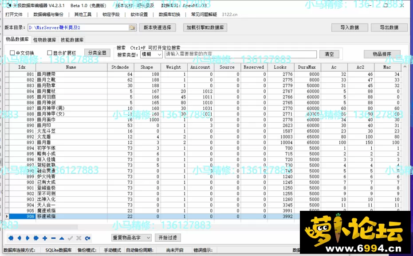This screenshot has height=256, width=413.
Task: Open the 打开文件 menu
Action: [14, 15]
